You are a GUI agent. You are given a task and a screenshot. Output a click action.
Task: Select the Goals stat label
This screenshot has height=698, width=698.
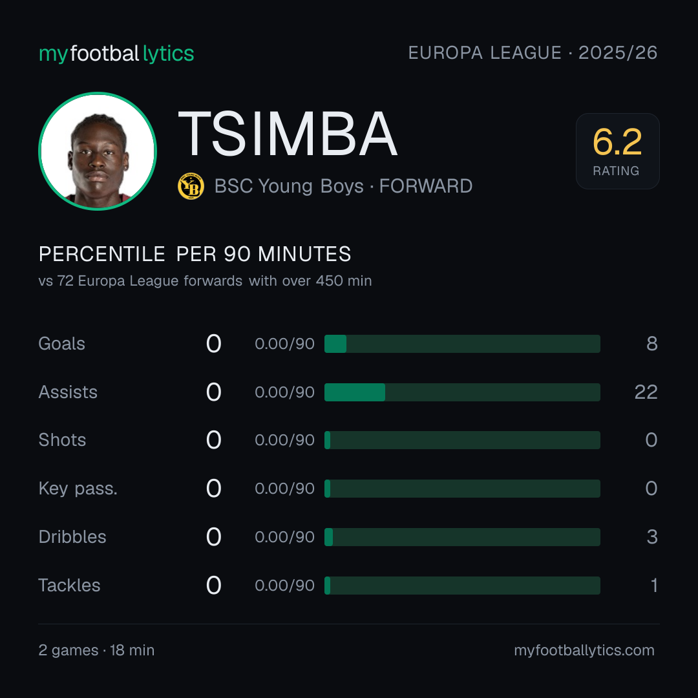click(x=62, y=344)
